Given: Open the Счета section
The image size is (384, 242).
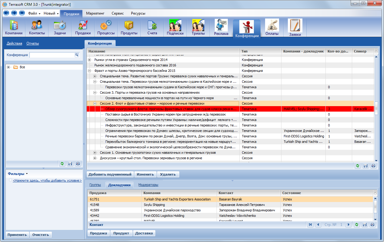Looking at the screenshot, I should [152, 28].
